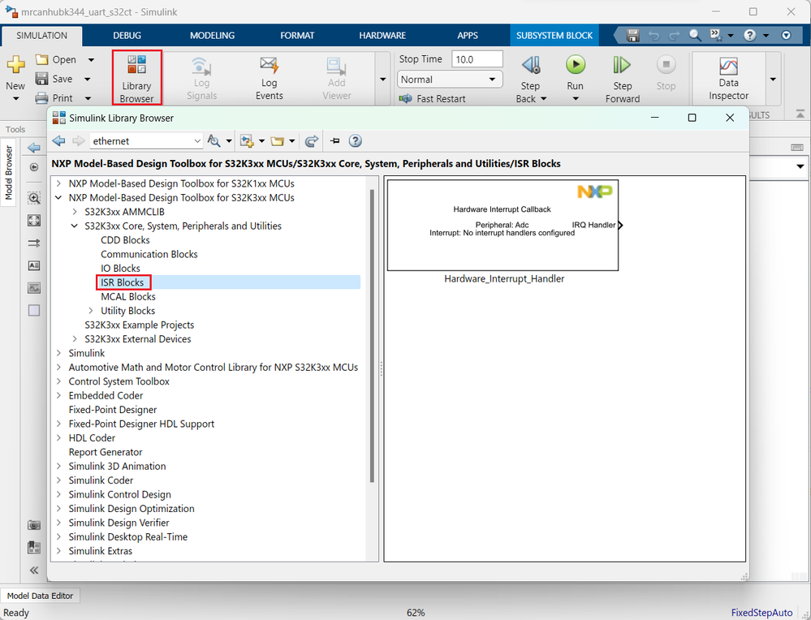Switch to the DEBUG ribbon tab

127,35
